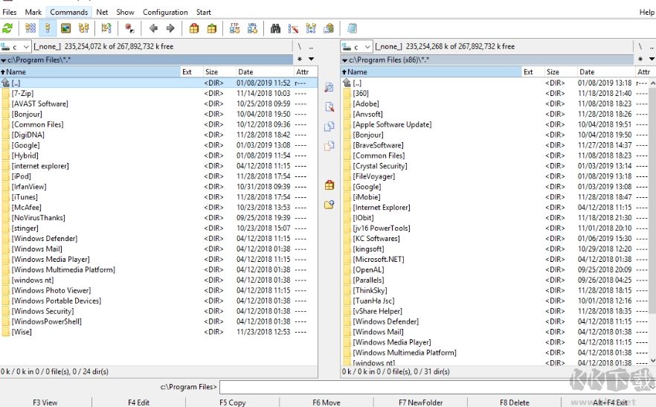Go up with left panel two-dots button

(311, 46)
